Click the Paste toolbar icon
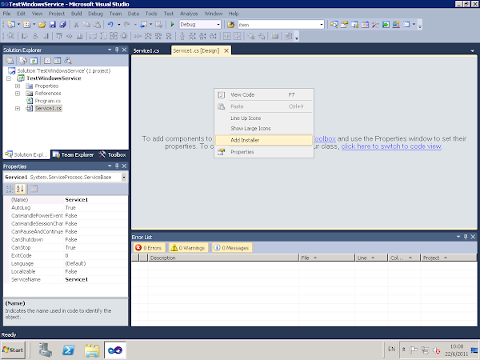 coord(97,25)
